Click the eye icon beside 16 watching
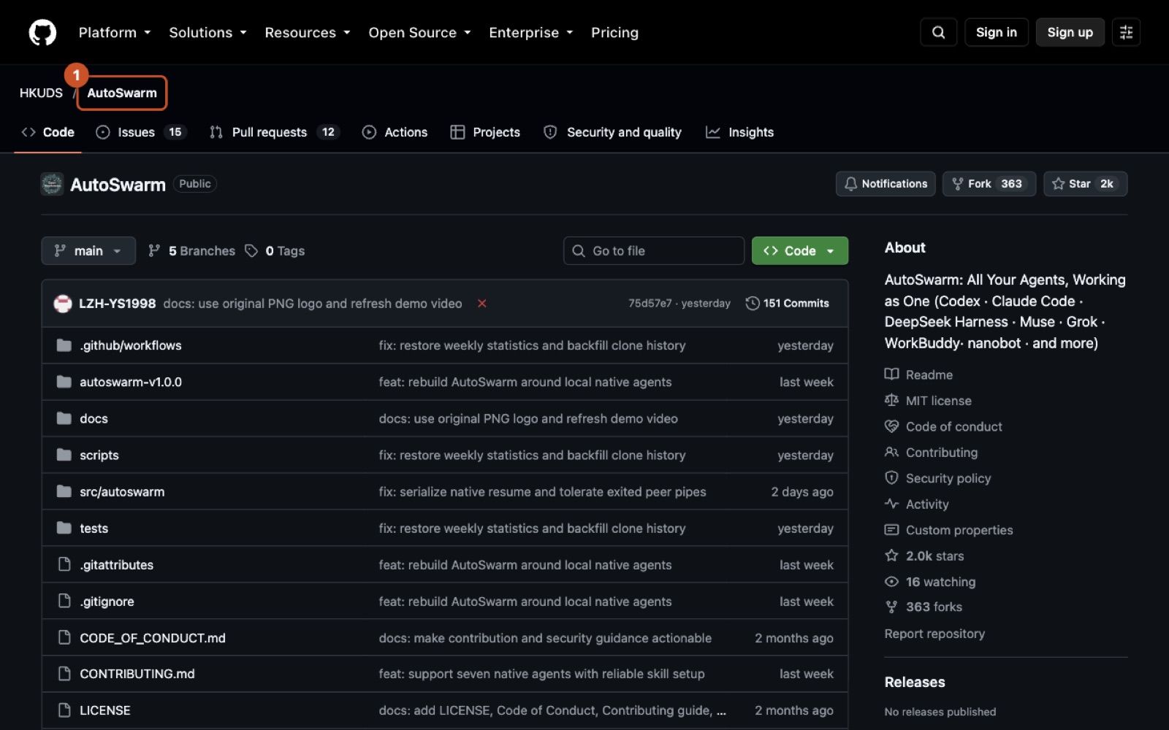Viewport: 1169px width, 730px height. (x=891, y=582)
